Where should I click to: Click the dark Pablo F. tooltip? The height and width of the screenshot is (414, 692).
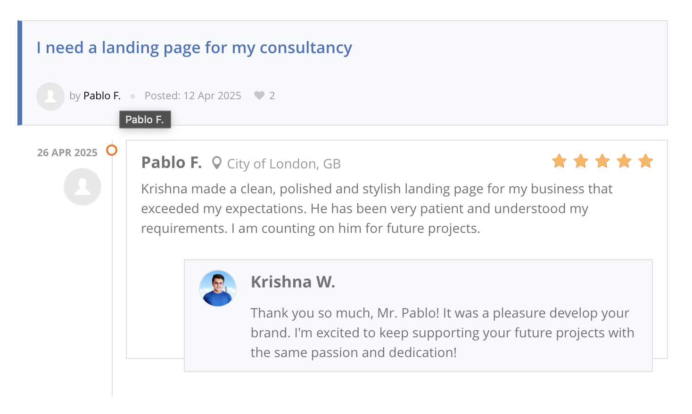click(x=145, y=119)
